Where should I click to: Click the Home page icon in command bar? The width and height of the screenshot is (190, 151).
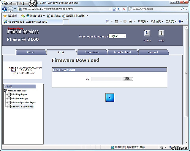107,21
